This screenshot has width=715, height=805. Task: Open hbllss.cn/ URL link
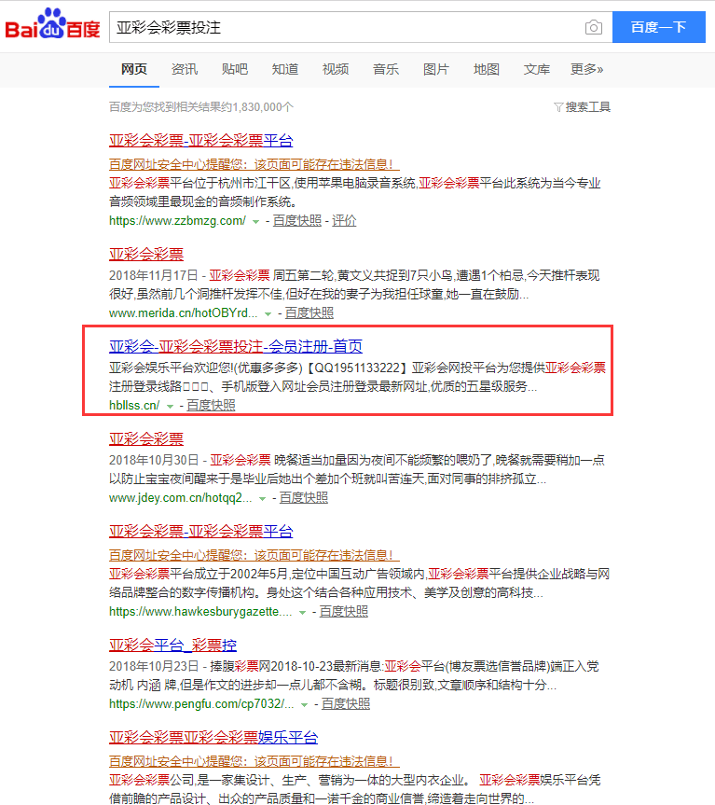coord(134,406)
